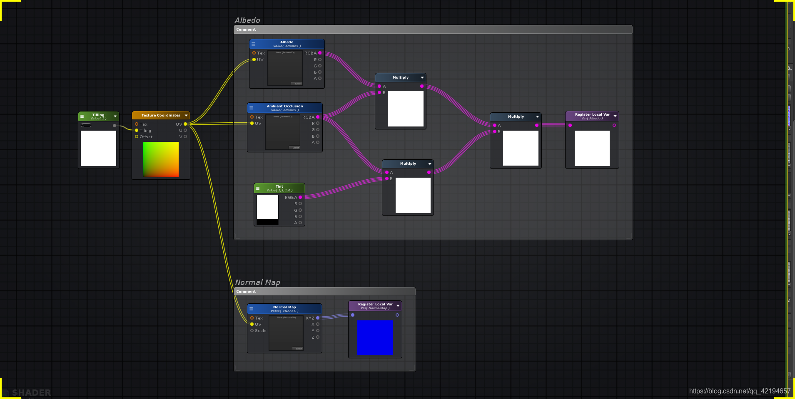Screen dimensions: 795x399
Task: Click Ambient Occlusion RGBA output port
Action: [318, 117]
